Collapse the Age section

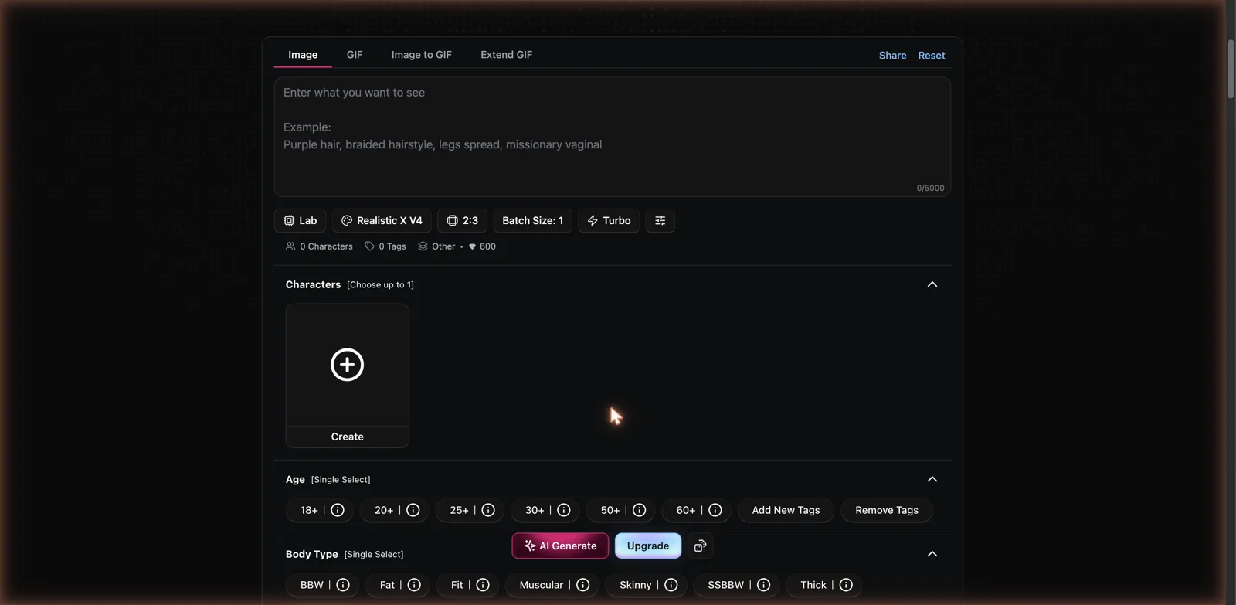[x=932, y=479]
